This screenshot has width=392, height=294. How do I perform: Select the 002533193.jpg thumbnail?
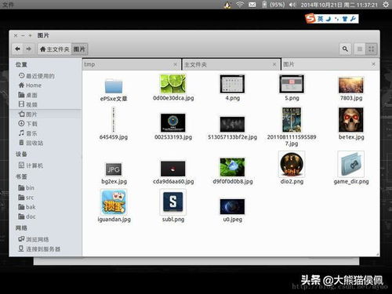pos(173,123)
